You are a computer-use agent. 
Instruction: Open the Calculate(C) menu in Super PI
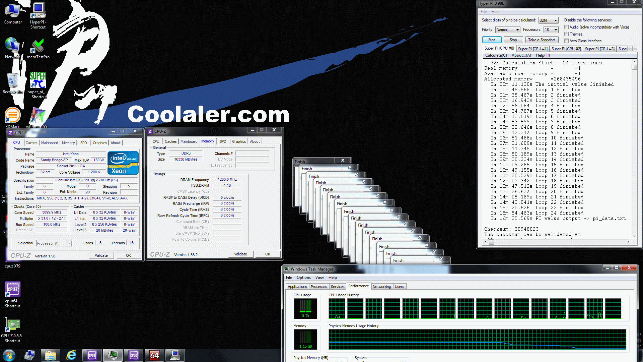pos(496,55)
